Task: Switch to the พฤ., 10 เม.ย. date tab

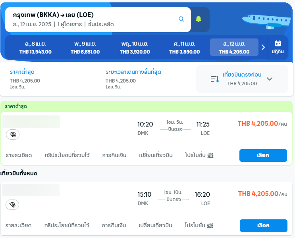Action: pos(135,48)
